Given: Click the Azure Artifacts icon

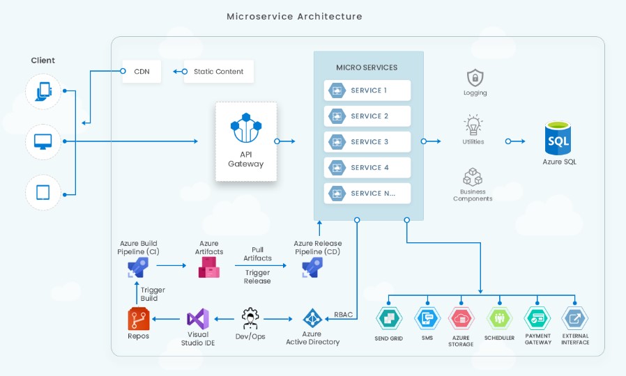Looking at the screenshot, I should click(209, 267).
